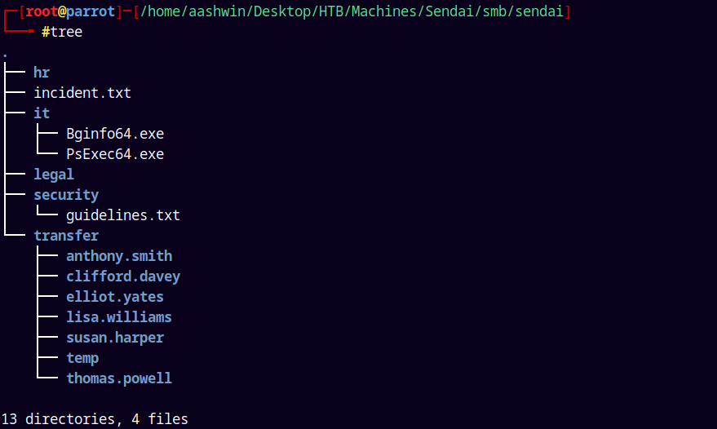717x429 pixels.
Task: Select the incident.txt file name
Action: click(x=82, y=93)
